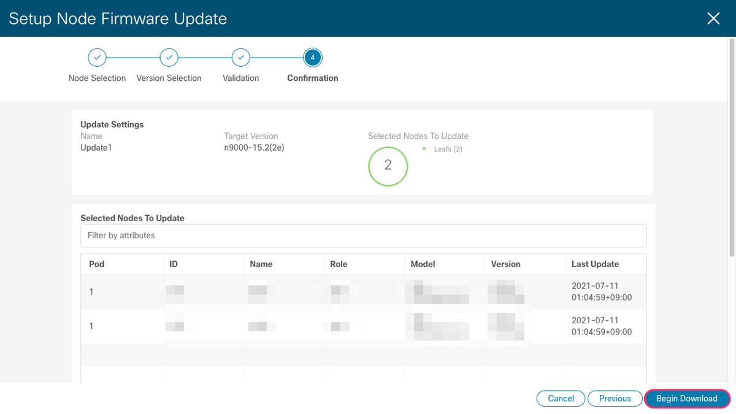The height and width of the screenshot is (414, 736).
Task: Click the Version Selection step label
Action: point(169,78)
